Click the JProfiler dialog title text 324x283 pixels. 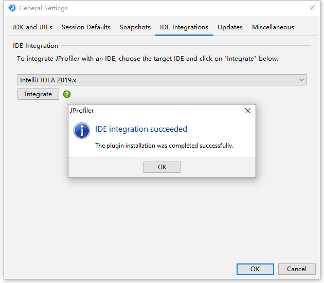click(x=82, y=111)
